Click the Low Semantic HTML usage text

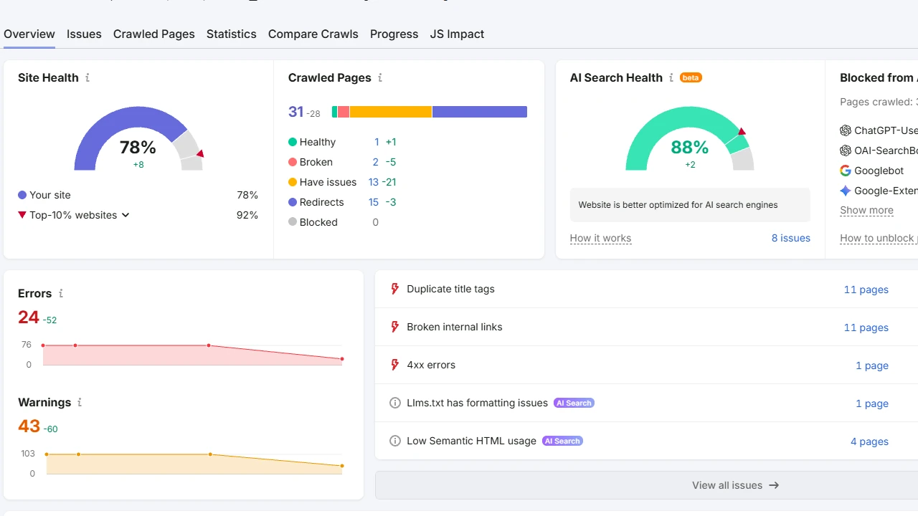tap(471, 441)
